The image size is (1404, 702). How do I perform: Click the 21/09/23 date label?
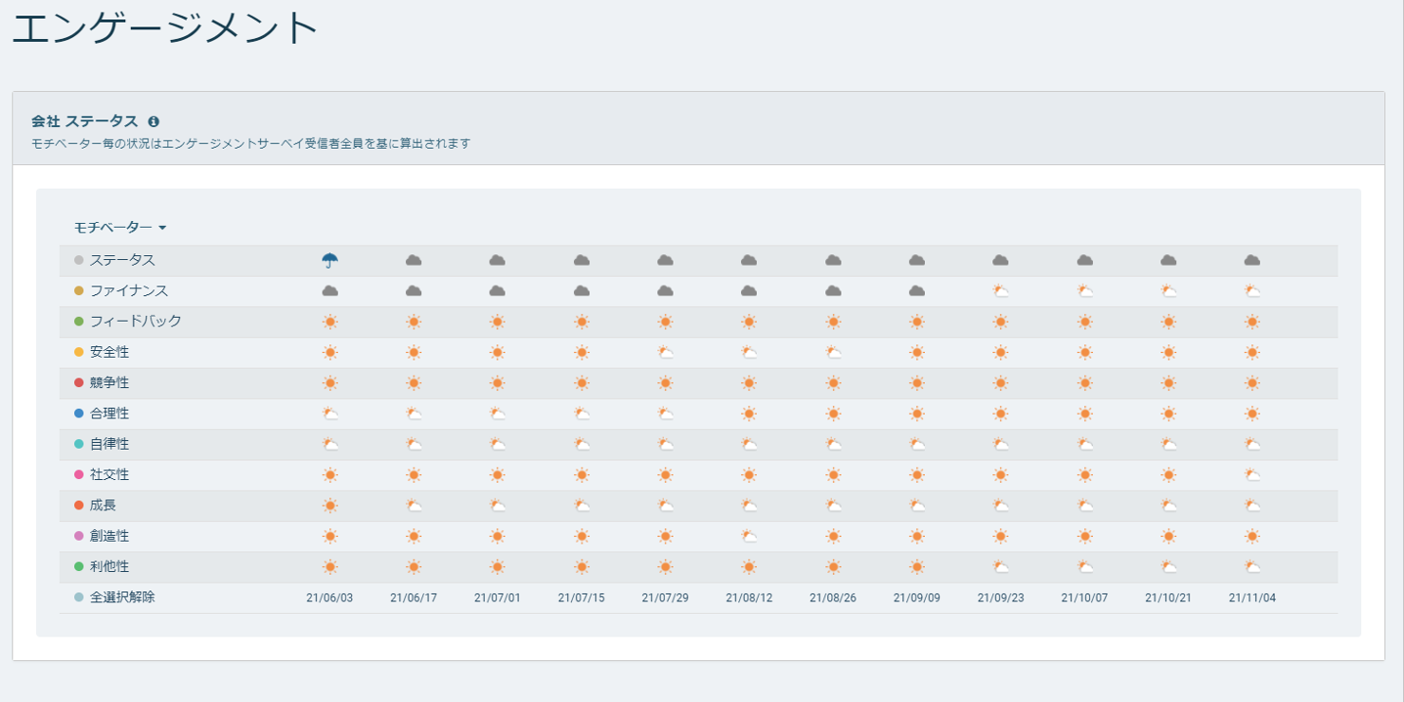pos(1001,599)
